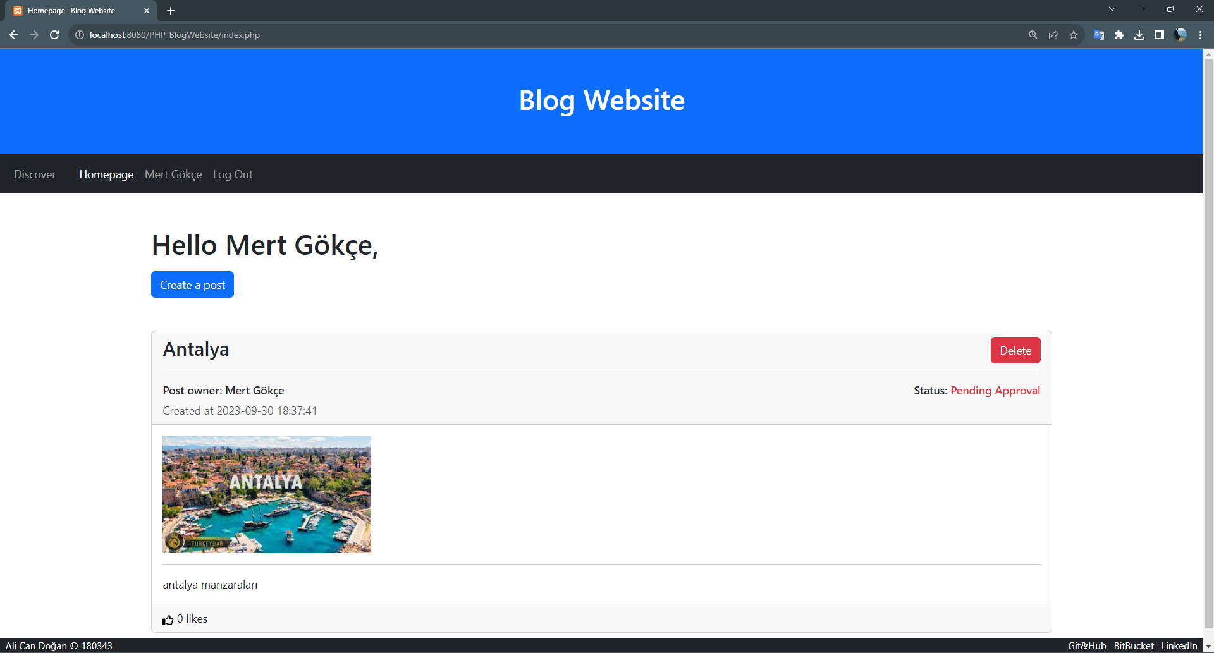Open Chrome's three-dot menu
Viewport: 1214px width, 653px height.
point(1200,35)
